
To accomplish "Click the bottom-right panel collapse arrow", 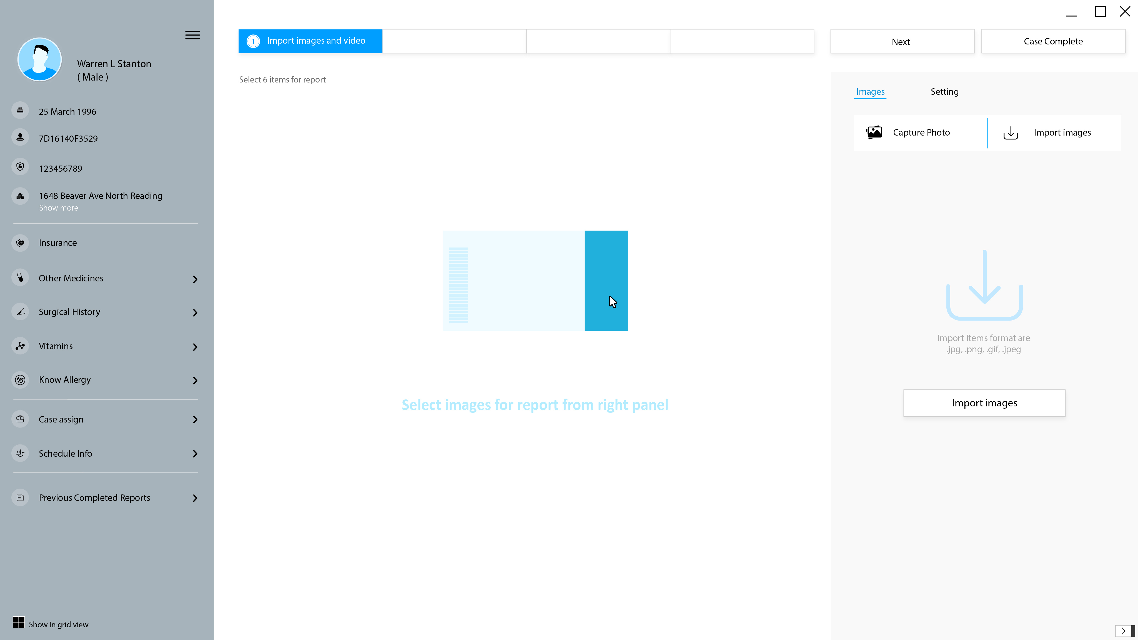I will tap(1124, 631).
